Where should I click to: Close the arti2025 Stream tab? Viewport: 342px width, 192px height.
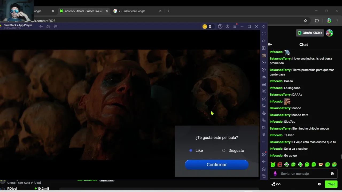tap(107, 11)
